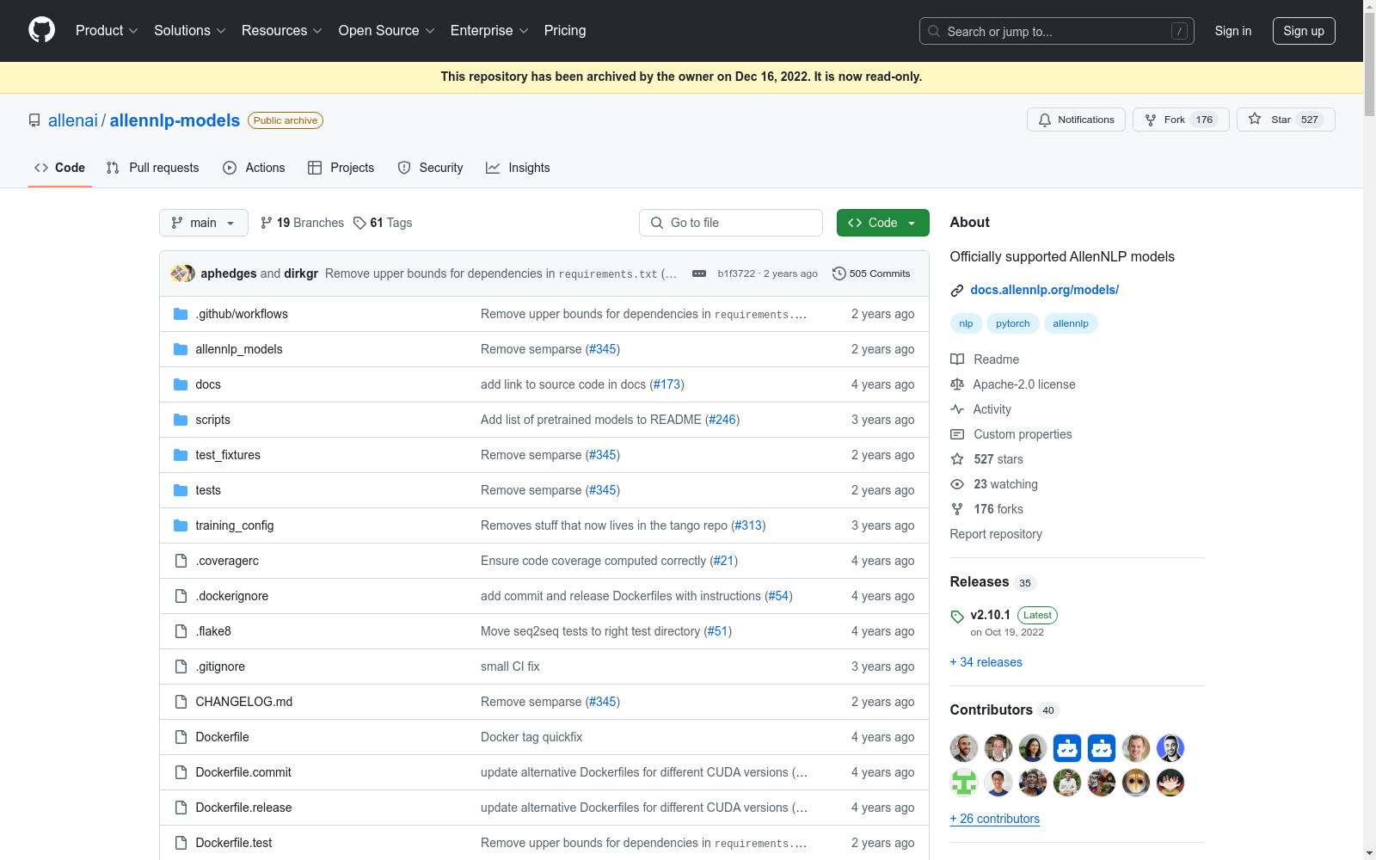
Task: Fork the repository with the Fork button
Action: pos(1181,120)
